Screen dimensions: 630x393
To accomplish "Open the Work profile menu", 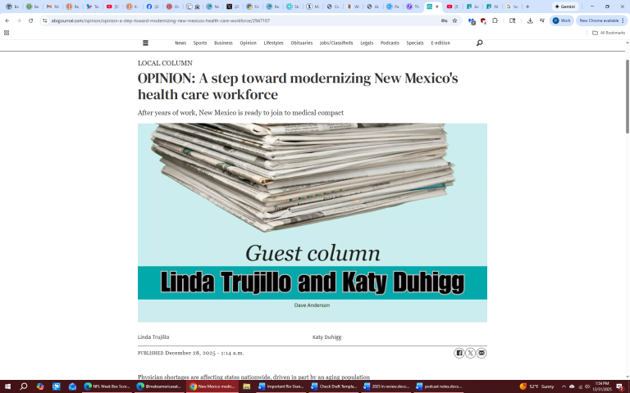I will (x=562, y=20).
